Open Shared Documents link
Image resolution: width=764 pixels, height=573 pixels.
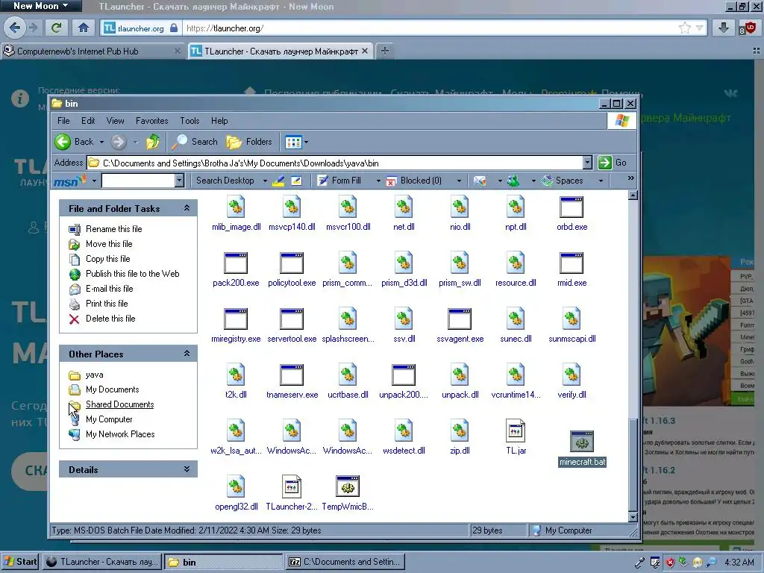pyautogui.click(x=119, y=404)
